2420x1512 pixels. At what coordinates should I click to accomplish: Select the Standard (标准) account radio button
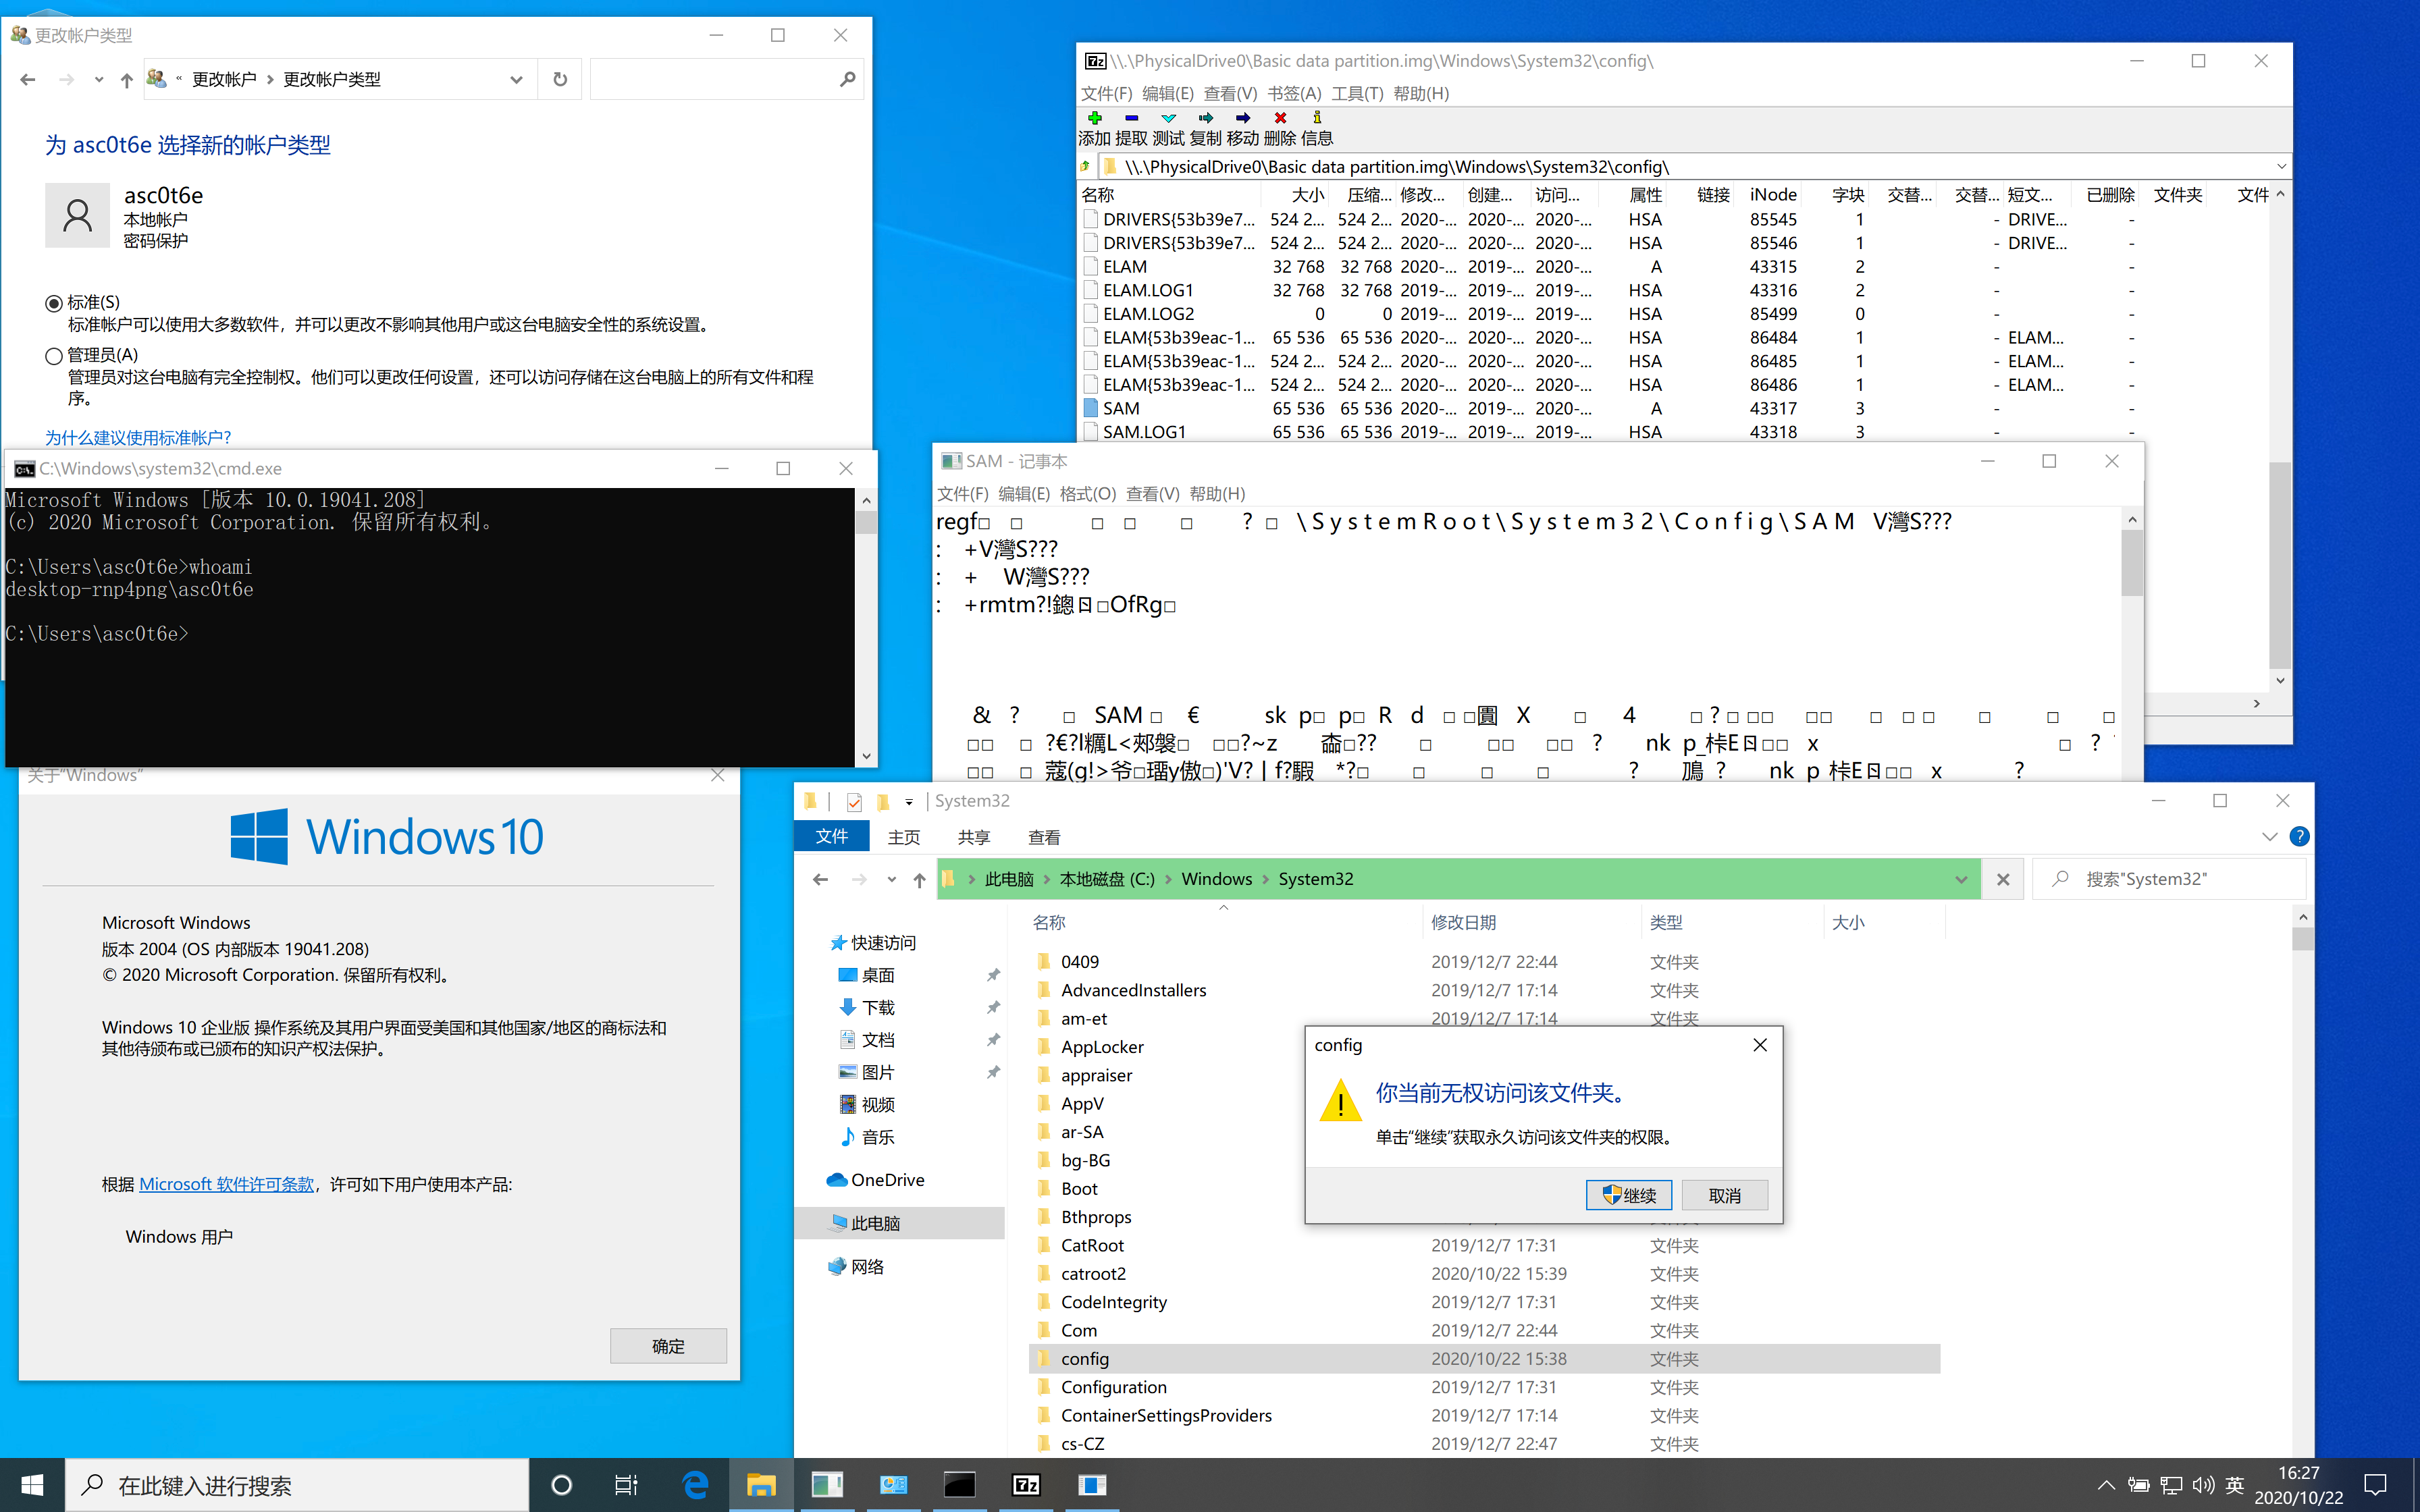(54, 303)
